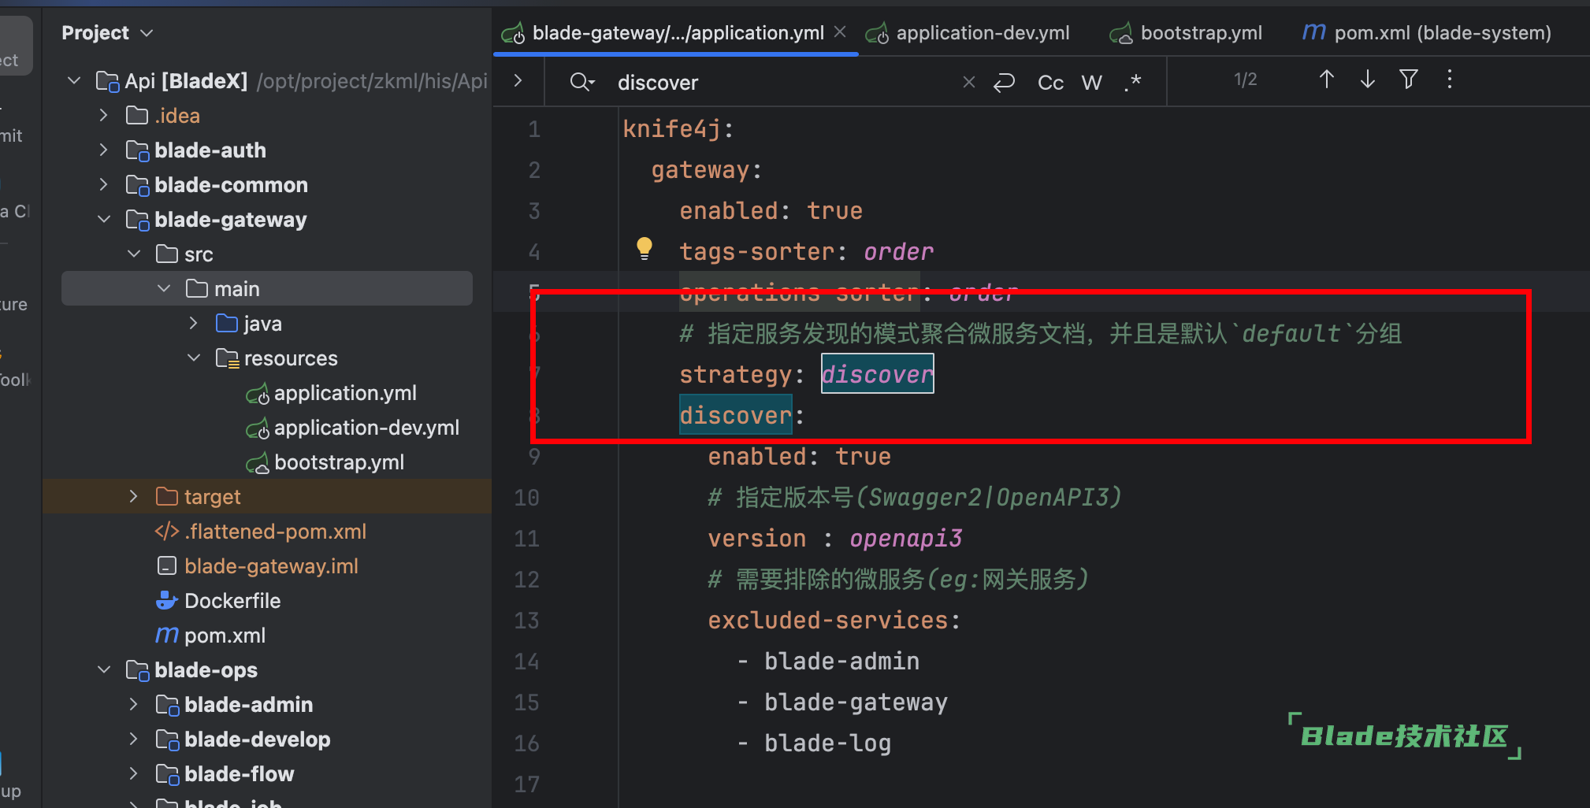
Task: Switch to bootstrap.yml editor tab
Action: click(x=1201, y=33)
